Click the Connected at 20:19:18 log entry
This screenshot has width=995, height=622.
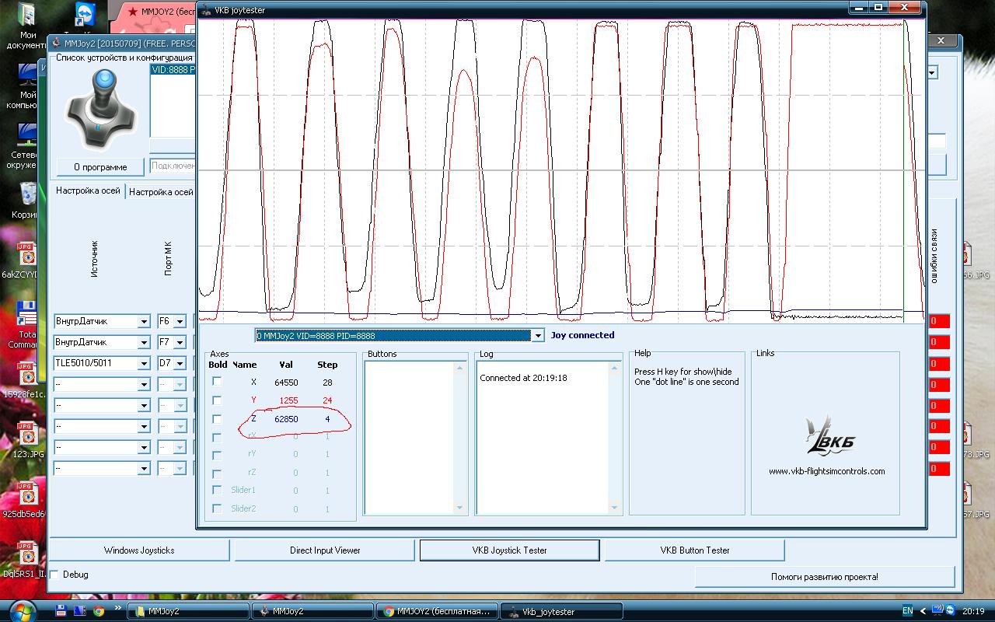pos(523,378)
